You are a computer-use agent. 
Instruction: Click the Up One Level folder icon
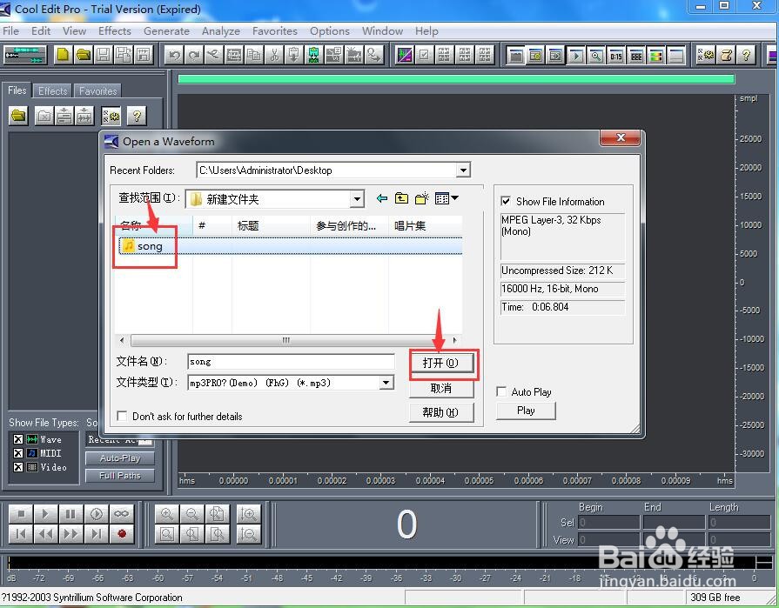[x=401, y=199]
